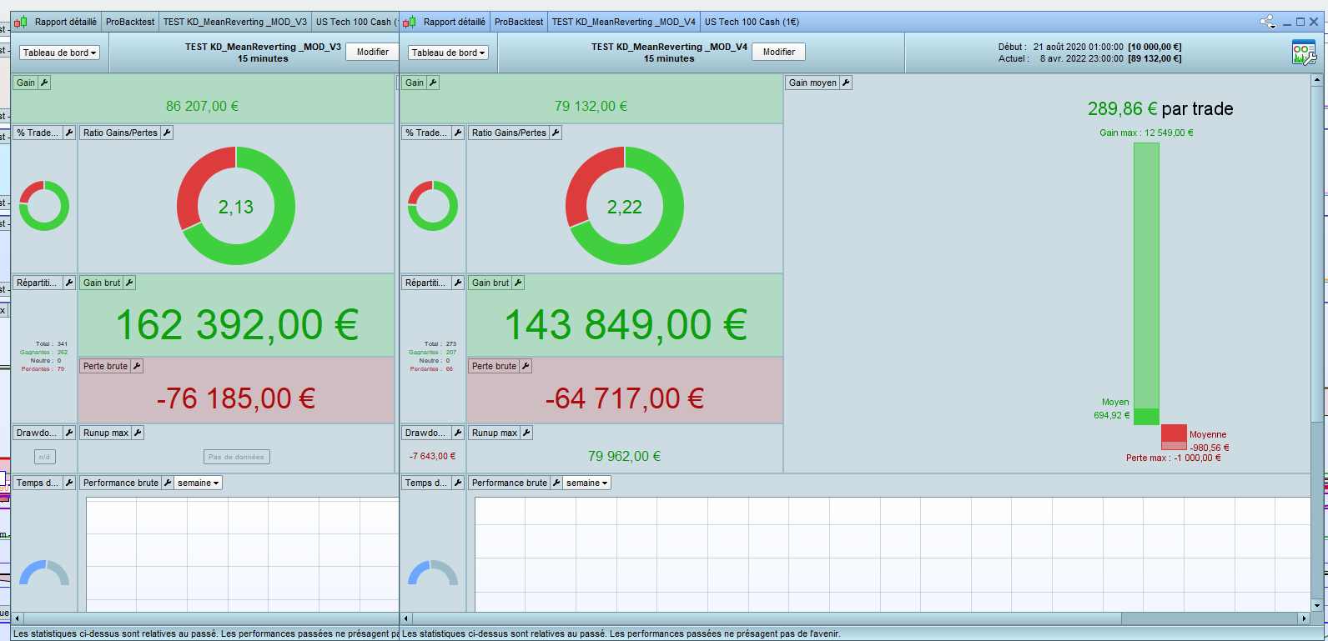The width and height of the screenshot is (1328, 641).
Task: Click the n/d drawdown button in V3
Action: (x=45, y=457)
